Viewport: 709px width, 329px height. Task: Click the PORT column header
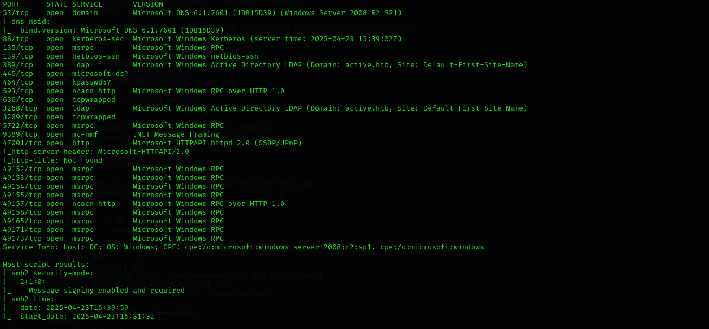click(11, 4)
